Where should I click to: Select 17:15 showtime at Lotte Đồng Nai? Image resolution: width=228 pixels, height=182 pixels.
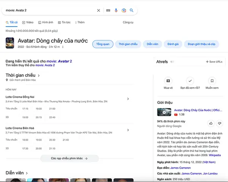click(x=25, y=109)
